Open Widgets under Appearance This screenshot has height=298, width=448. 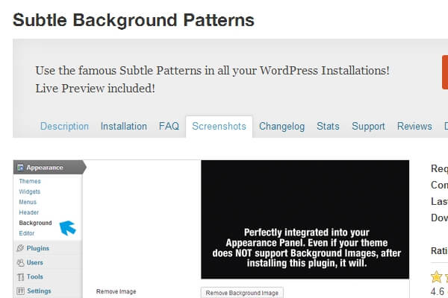pos(29,191)
